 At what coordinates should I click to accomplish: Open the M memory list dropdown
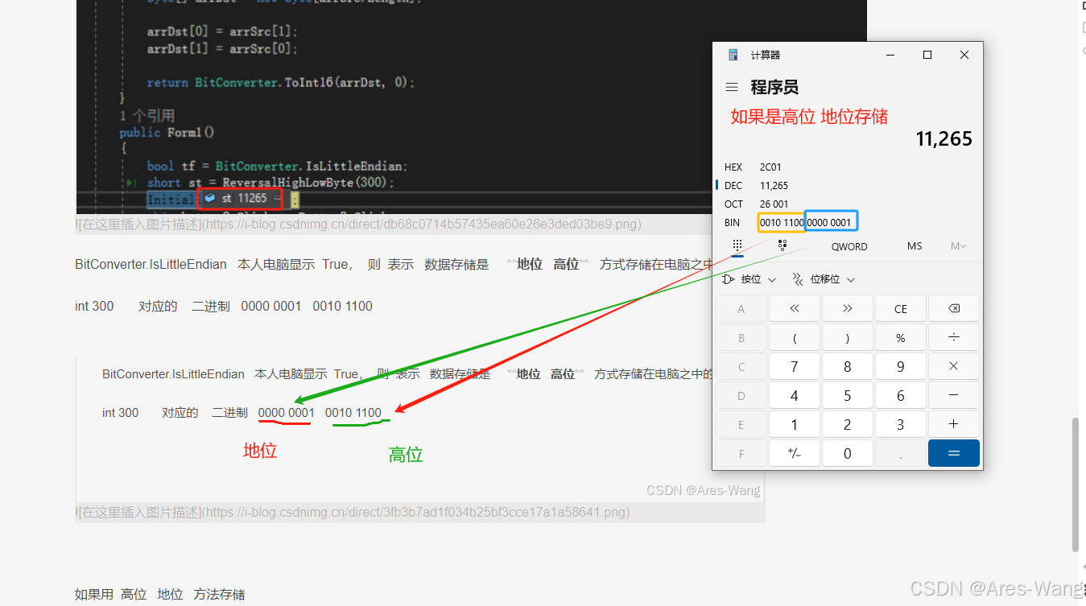coord(958,246)
